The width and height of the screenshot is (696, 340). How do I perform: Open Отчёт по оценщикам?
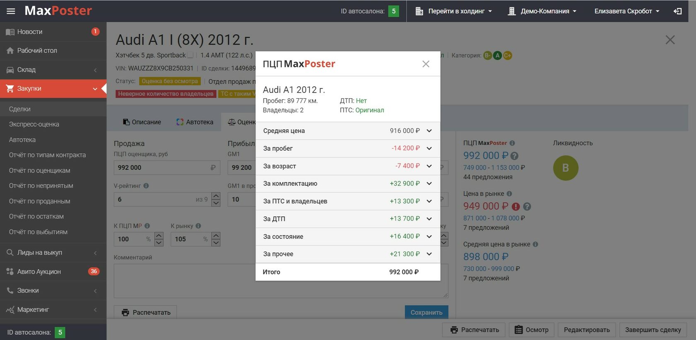[40, 170]
